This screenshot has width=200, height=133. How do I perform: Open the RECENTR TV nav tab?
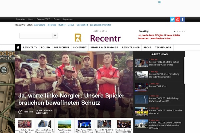[x=30, y=48]
